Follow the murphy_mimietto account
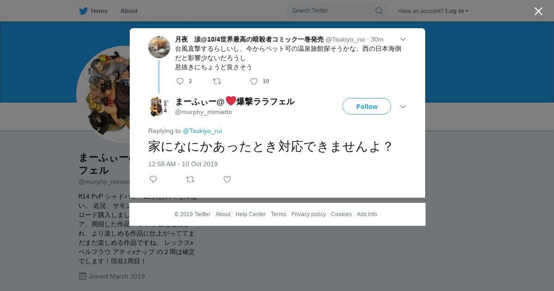The height and width of the screenshot is (291, 554). 367,106
